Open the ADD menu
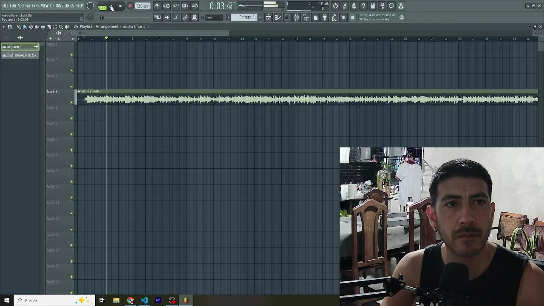Viewport: 544px width, 306px height. click(20, 6)
